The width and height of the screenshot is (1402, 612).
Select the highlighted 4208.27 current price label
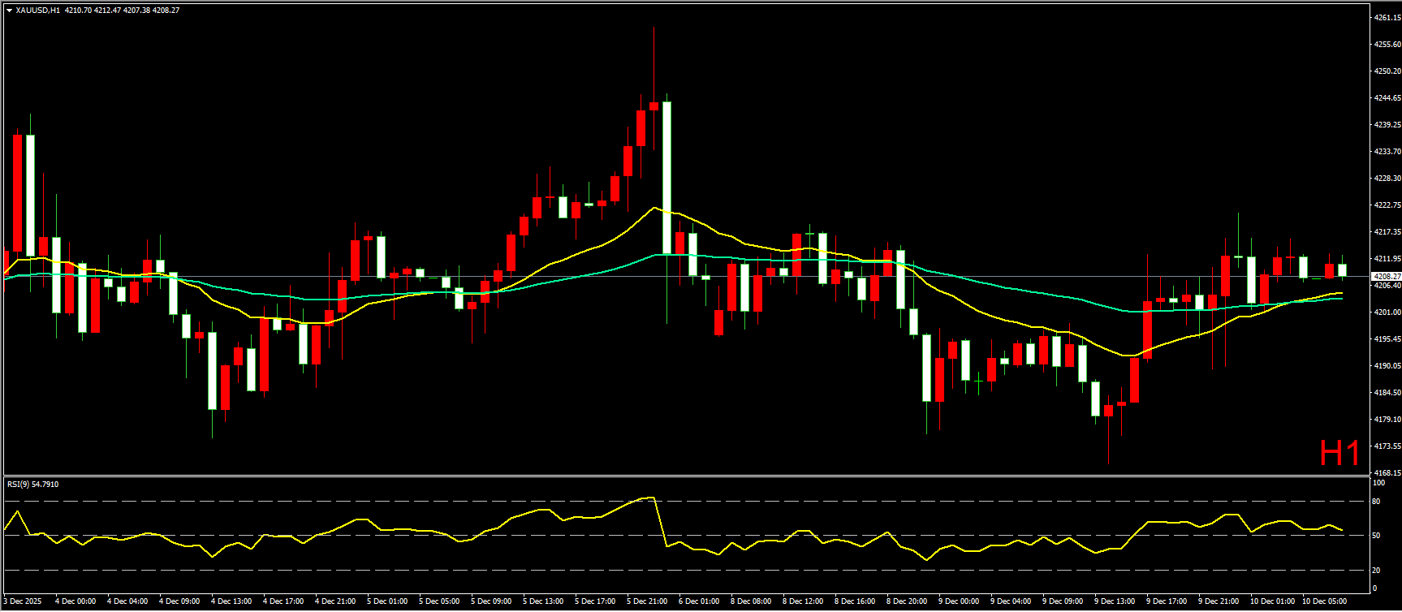click(x=1386, y=277)
